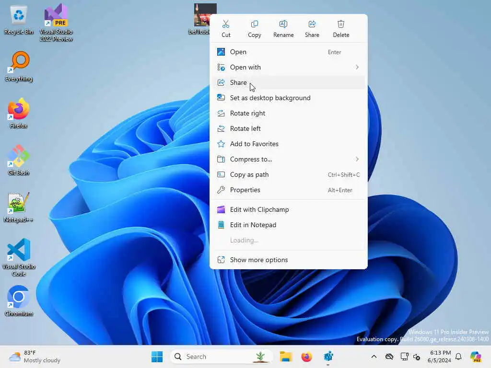Open Properties from context menu
The width and height of the screenshot is (491, 368).
coord(288,190)
